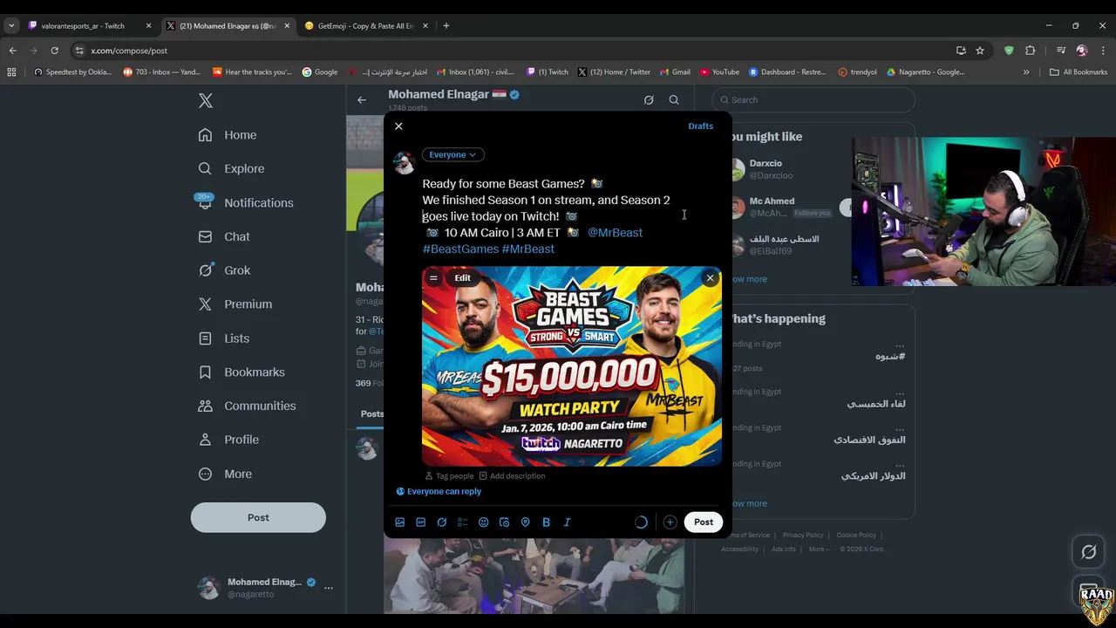Open trending topic لقاء الخميسي
This screenshot has width=1116, height=628.
(876, 403)
